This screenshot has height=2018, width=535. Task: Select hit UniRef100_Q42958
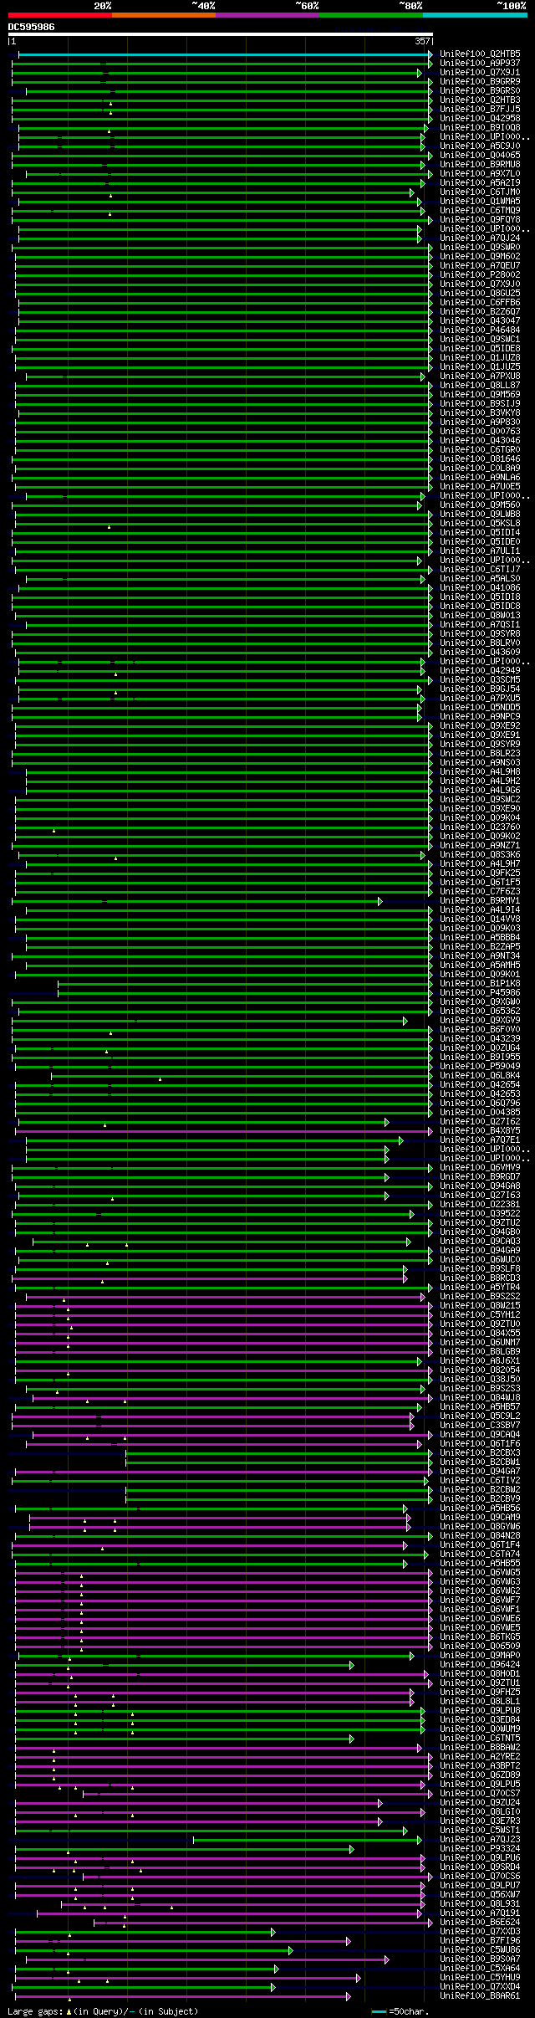480,119
